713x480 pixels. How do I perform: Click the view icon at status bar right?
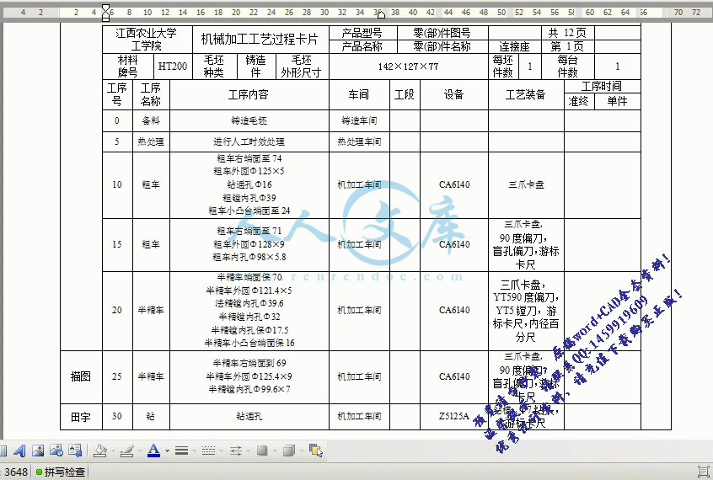click(704, 472)
